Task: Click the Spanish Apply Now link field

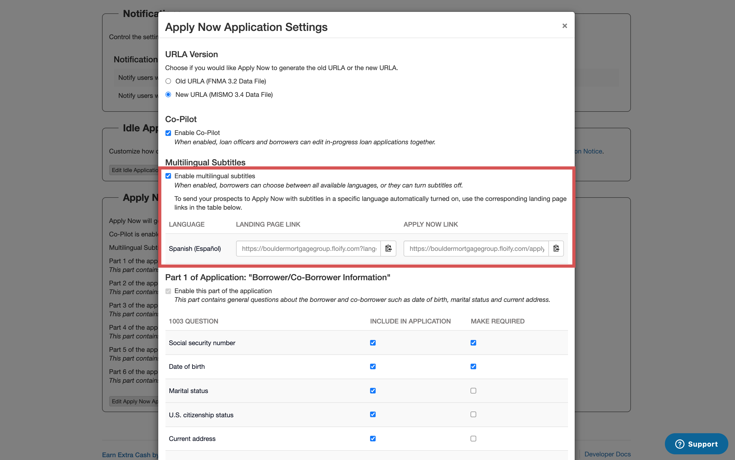Action: tap(476, 249)
